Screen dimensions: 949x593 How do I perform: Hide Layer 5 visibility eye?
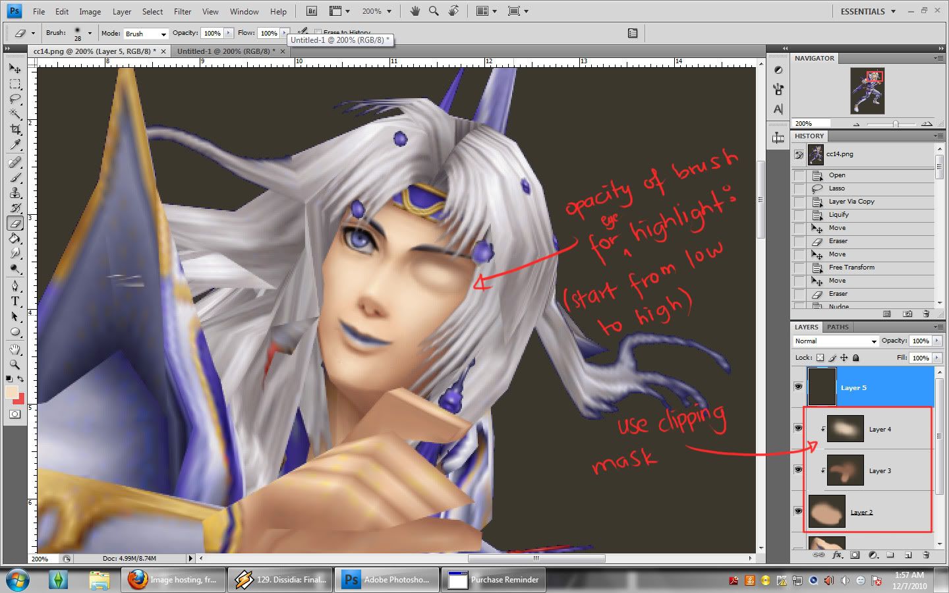(x=798, y=387)
